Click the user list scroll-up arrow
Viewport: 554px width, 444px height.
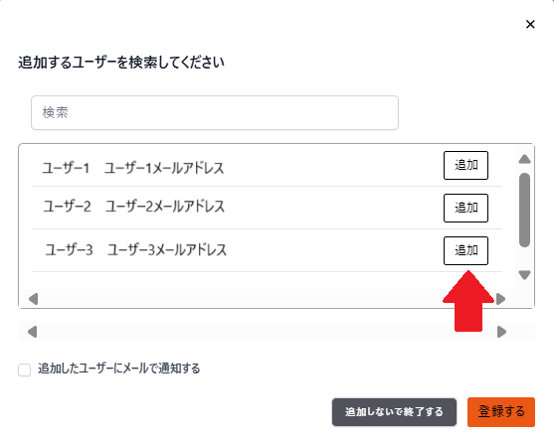click(525, 159)
